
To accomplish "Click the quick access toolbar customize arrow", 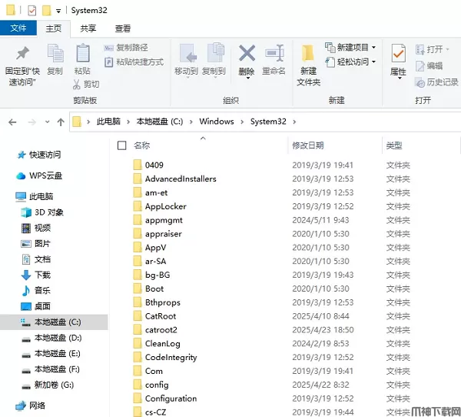I will (58, 12).
